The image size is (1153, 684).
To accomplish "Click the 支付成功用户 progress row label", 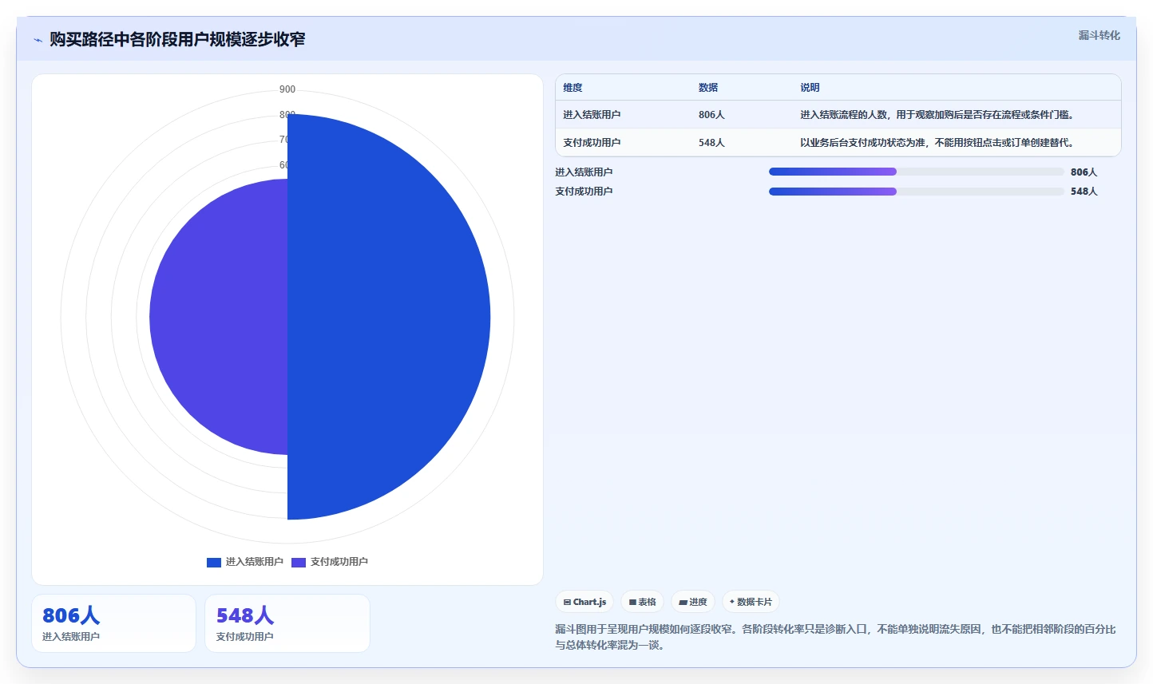I will pos(584,191).
